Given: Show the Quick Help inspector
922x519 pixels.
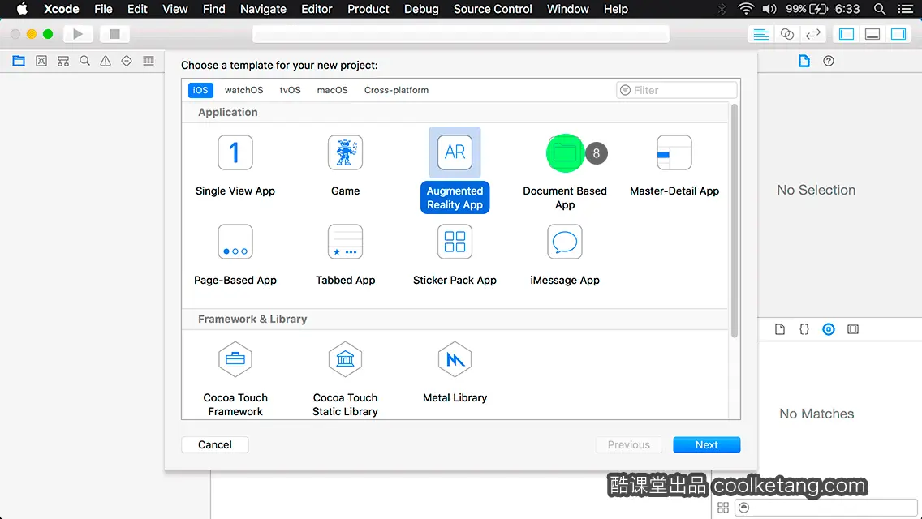Looking at the screenshot, I should click(829, 61).
